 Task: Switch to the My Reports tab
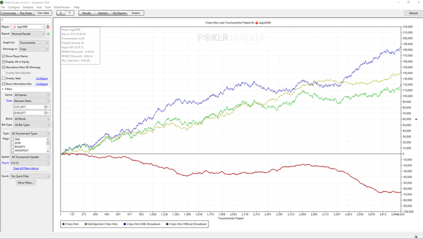point(120,13)
